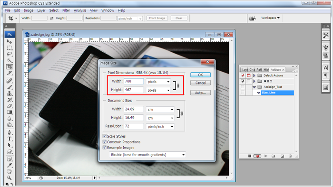
Task: Toggle Resample Image checkbox
Action: pos(105,148)
